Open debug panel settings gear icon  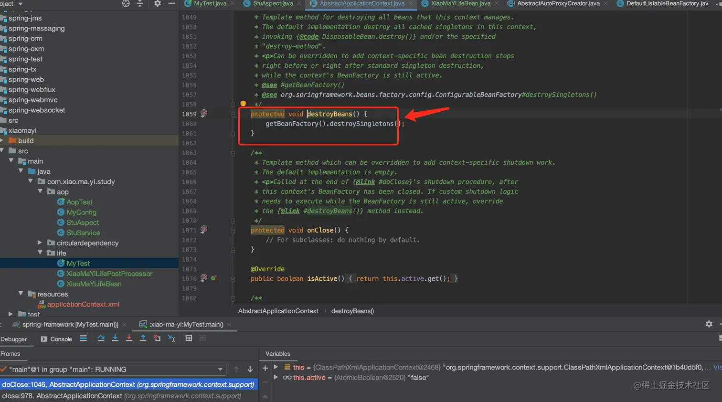point(709,324)
